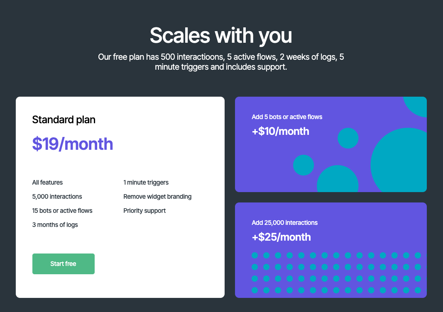
Task: Select the '1 minute triggers' feature item
Action: [146, 183]
